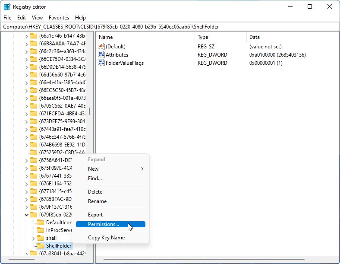Click folder icon of {66c2c36e-a363 key
Screen dimensions: 340x264
pos(33,51)
